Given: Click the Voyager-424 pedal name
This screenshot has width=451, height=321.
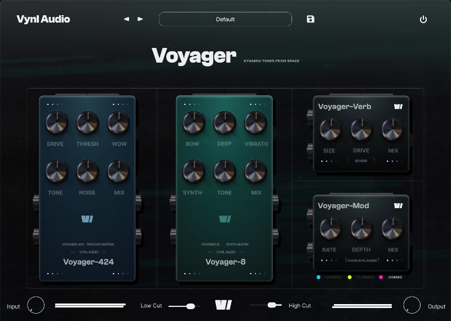Looking at the screenshot, I should point(89,262).
